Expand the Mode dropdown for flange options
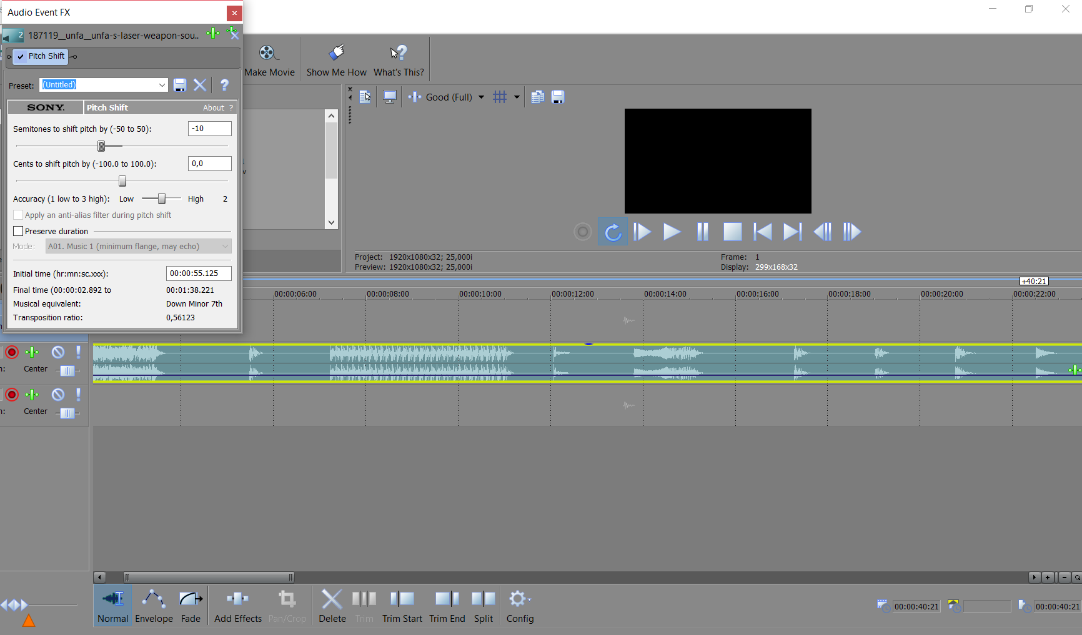1082x635 pixels. pos(224,246)
